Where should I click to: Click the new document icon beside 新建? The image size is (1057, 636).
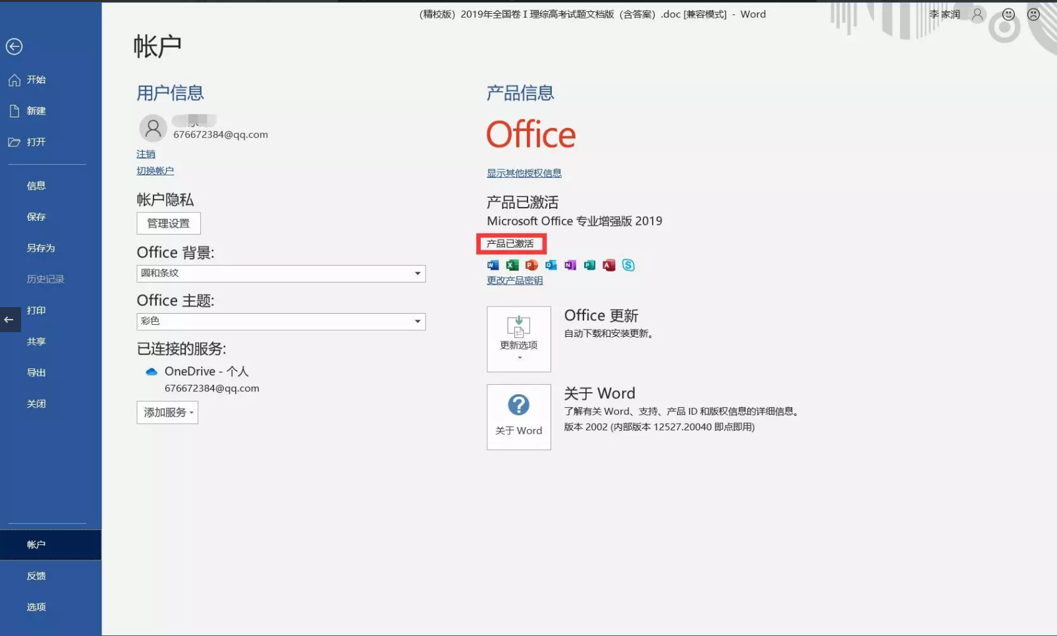coord(14,111)
